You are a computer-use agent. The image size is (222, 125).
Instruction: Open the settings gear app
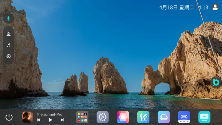(x=103, y=117)
